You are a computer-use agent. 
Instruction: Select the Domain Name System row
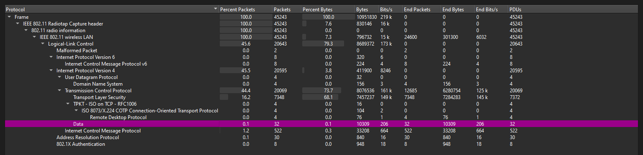(x=321, y=84)
